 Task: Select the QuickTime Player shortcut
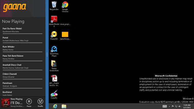pos(54,51)
